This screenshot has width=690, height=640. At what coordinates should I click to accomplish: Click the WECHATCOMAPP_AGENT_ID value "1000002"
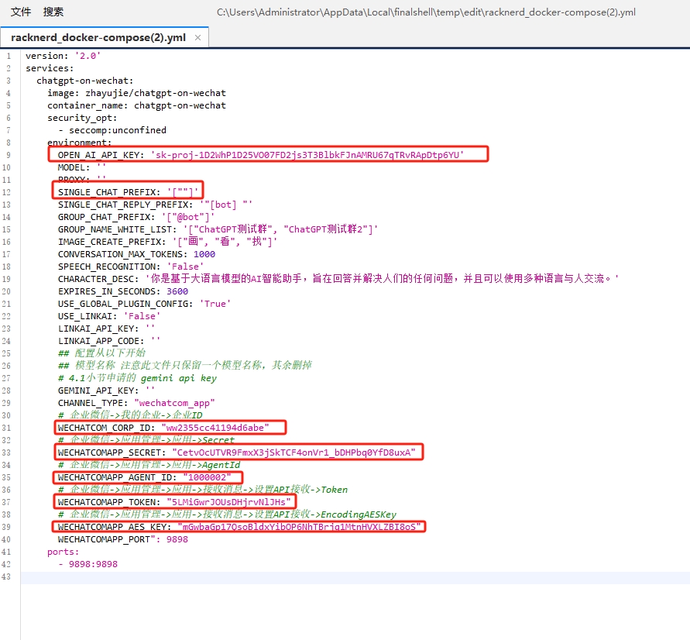pos(207,477)
